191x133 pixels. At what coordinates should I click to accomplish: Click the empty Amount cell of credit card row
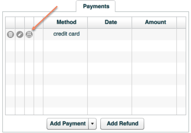click(x=154, y=35)
